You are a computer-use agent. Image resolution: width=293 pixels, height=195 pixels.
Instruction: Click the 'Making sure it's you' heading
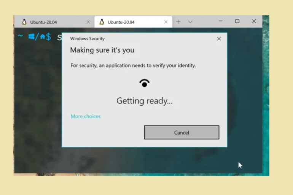click(x=102, y=50)
